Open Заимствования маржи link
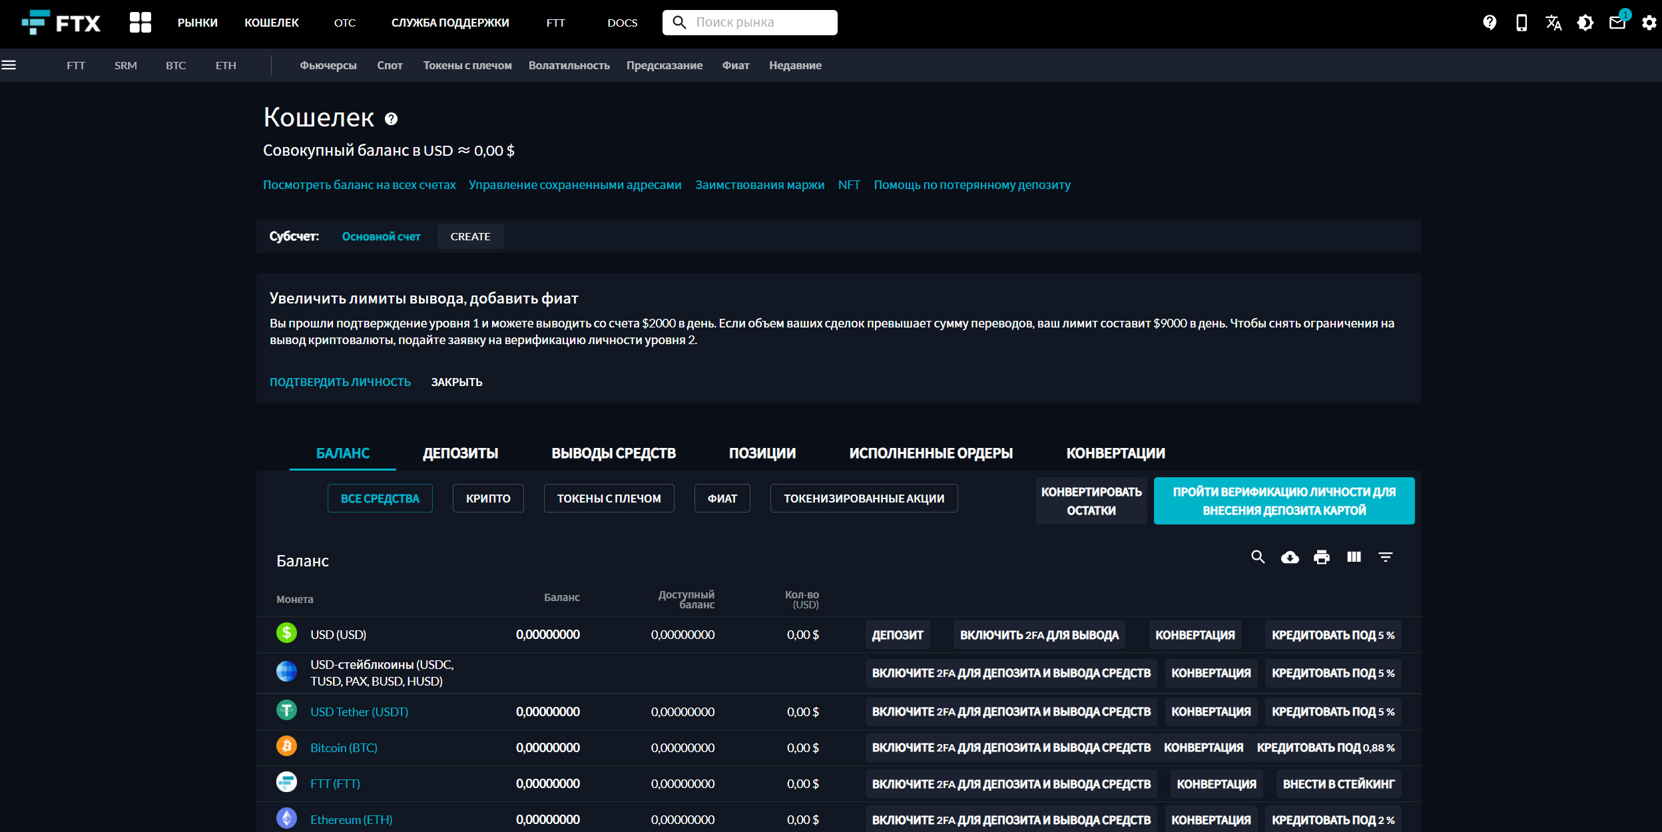1662x832 pixels. pyautogui.click(x=760, y=185)
